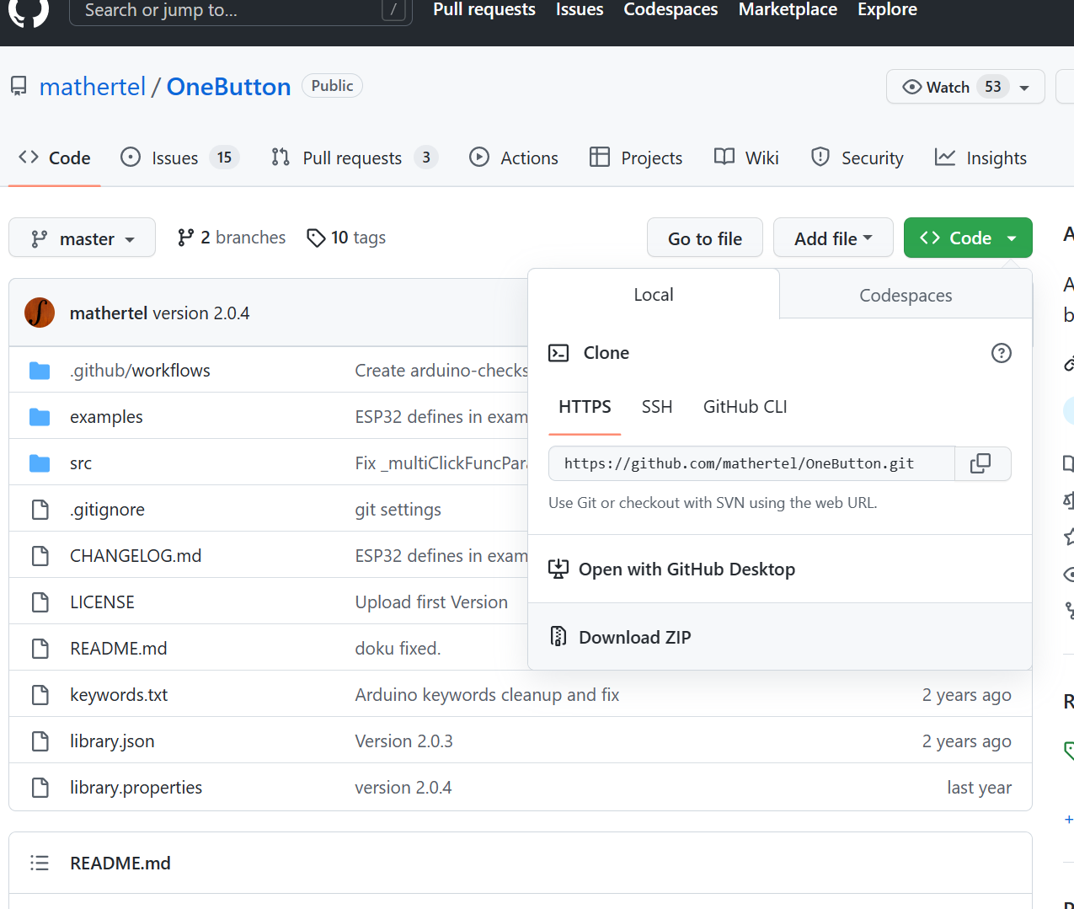Click the branch icon beside 2 branches
The height and width of the screenshot is (909, 1074).
(x=186, y=238)
